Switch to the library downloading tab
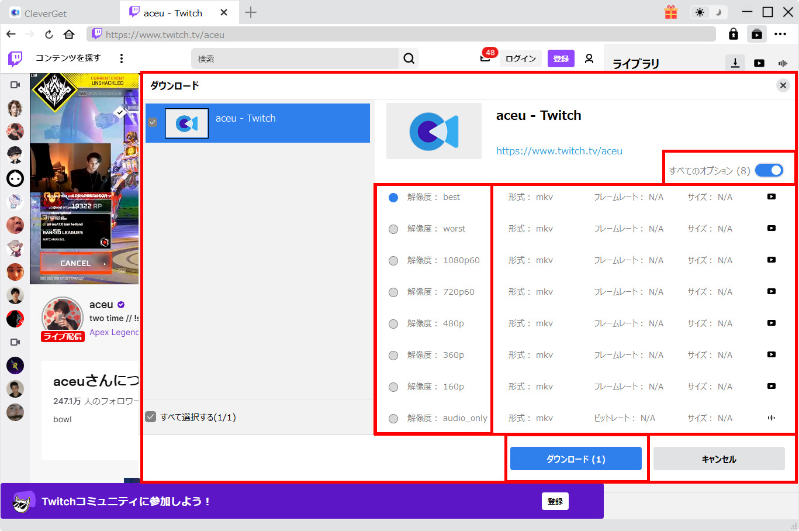The height and width of the screenshot is (531, 799). coord(735,63)
